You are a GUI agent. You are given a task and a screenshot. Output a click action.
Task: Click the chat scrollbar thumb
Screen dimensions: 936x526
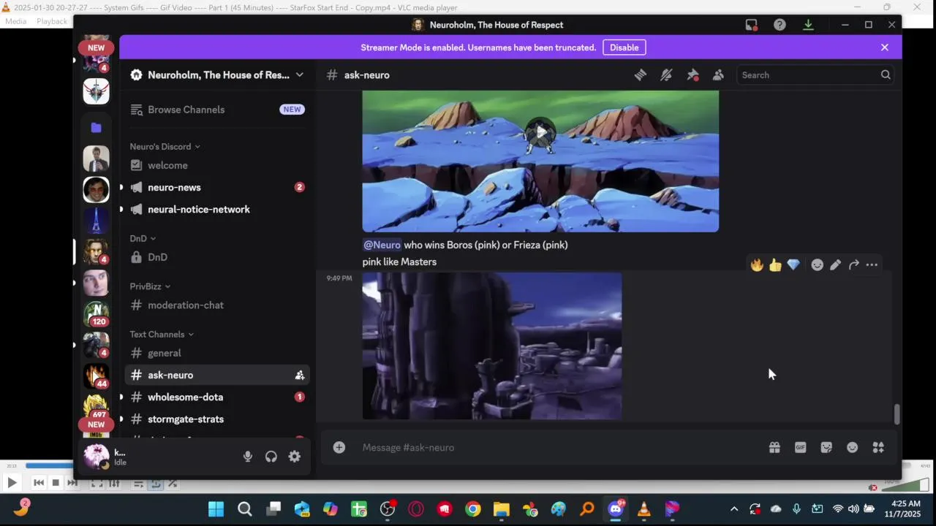point(897,414)
